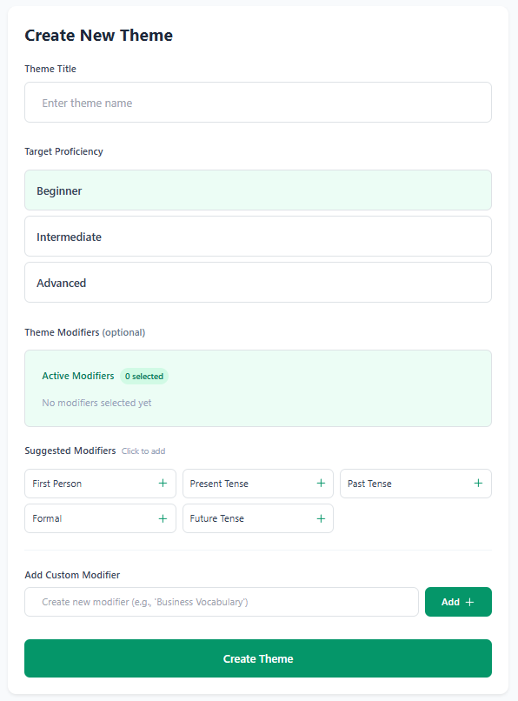Click the theme name input field

258,102
